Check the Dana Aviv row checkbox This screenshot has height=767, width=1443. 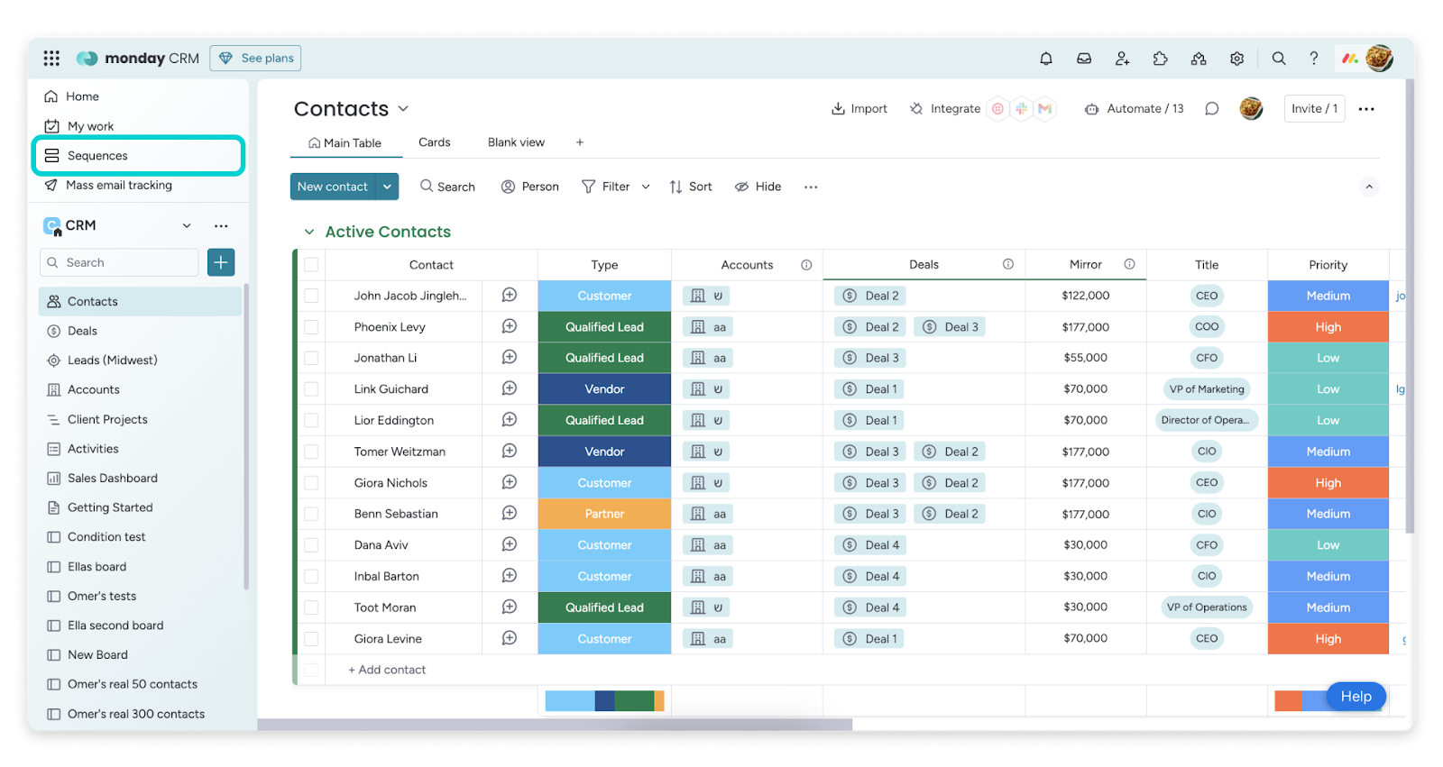311,545
